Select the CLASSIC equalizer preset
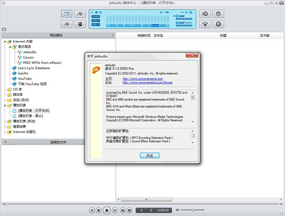 137,26
